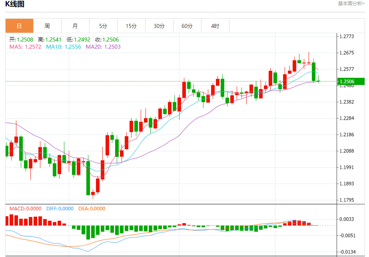Click the 1.1795 axis value

click(346, 200)
